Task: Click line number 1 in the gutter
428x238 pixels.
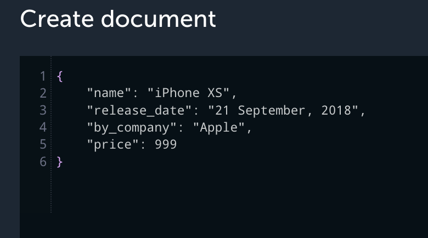Action: (43, 76)
